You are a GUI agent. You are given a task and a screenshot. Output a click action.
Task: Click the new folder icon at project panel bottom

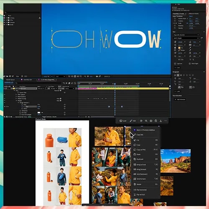point(7,76)
